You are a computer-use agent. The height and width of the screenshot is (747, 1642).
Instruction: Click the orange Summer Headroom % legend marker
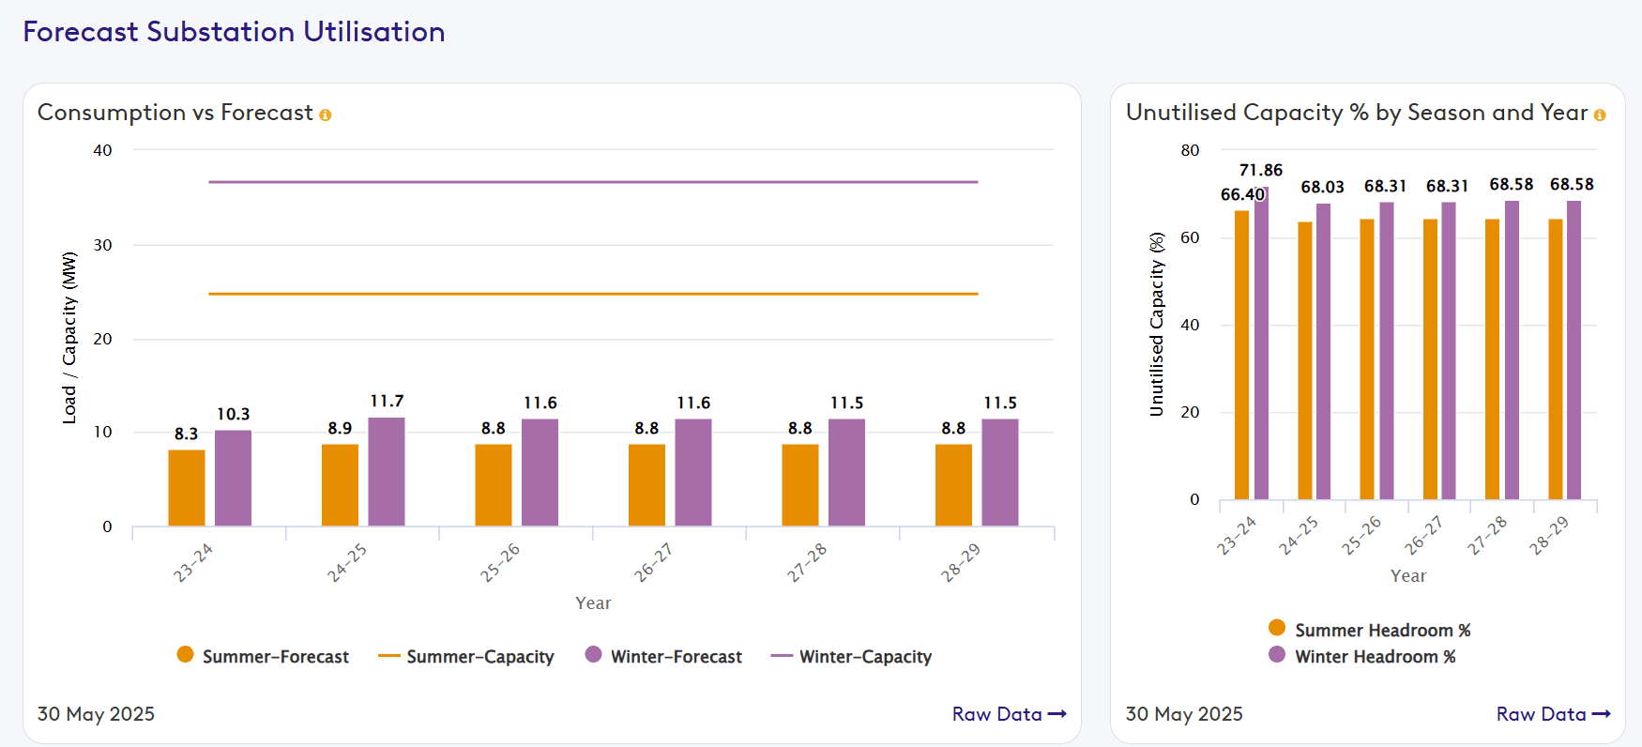pos(1277,628)
